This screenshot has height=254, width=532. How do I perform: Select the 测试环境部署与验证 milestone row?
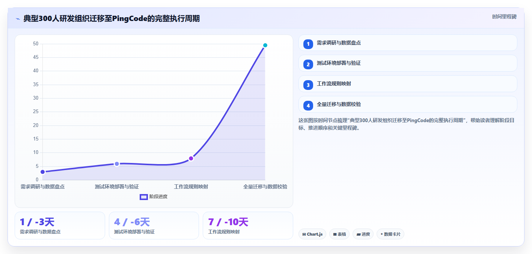pyautogui.click(x=408, y=63)
